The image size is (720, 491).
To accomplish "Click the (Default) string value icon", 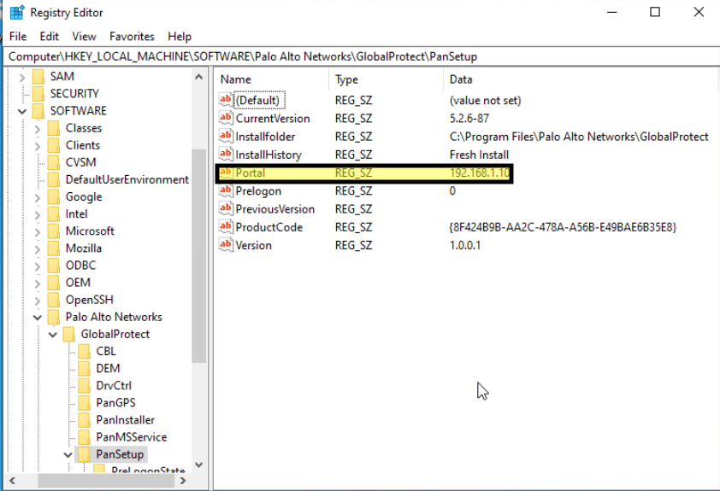I will 226,100.
